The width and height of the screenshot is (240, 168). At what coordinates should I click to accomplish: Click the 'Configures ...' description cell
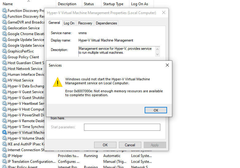click(69, 162)
